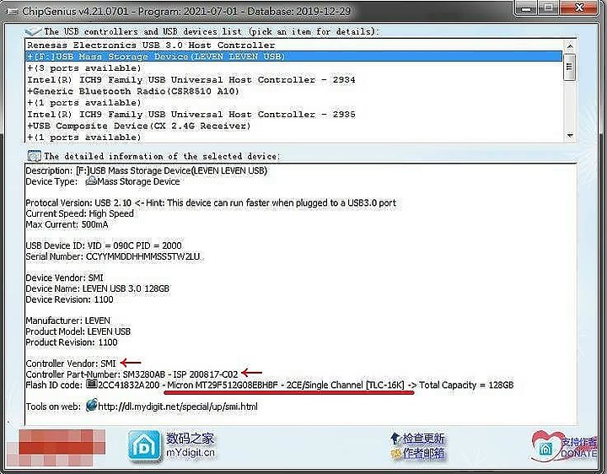Click the Max Current: 500mA text
Screen dimensions: 607x474
(x=67, y=224)
